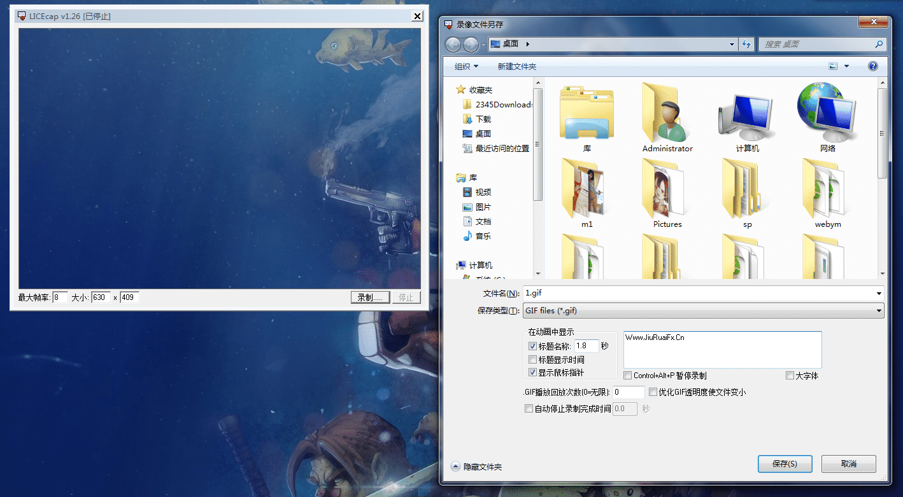Click the 文件名 field with 1.gif
The image size is (903, 497).
pyautogui.click(x=703, y=293)
